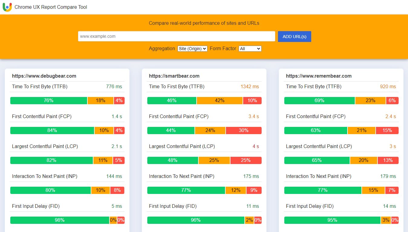Image resolution: width=408 pixels, height=232 pixels.
Task: Click smartbear LCP value 4 s
Action: (256, 146)
